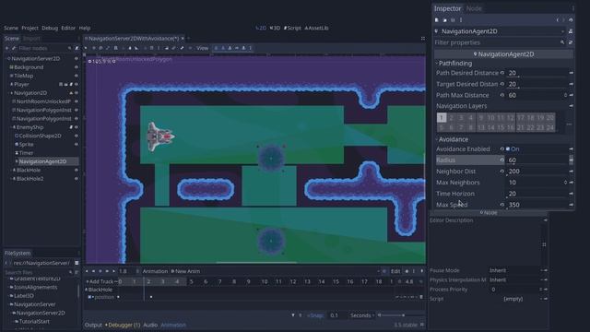Open the Animation menu button
Screen dimensions: 590x332
155,271
